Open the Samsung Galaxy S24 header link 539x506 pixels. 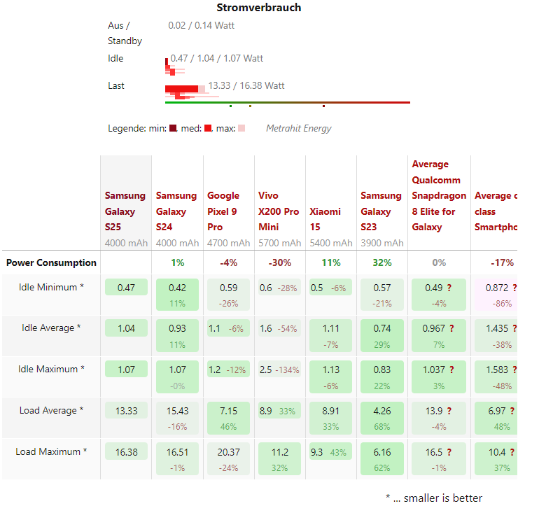176,211
